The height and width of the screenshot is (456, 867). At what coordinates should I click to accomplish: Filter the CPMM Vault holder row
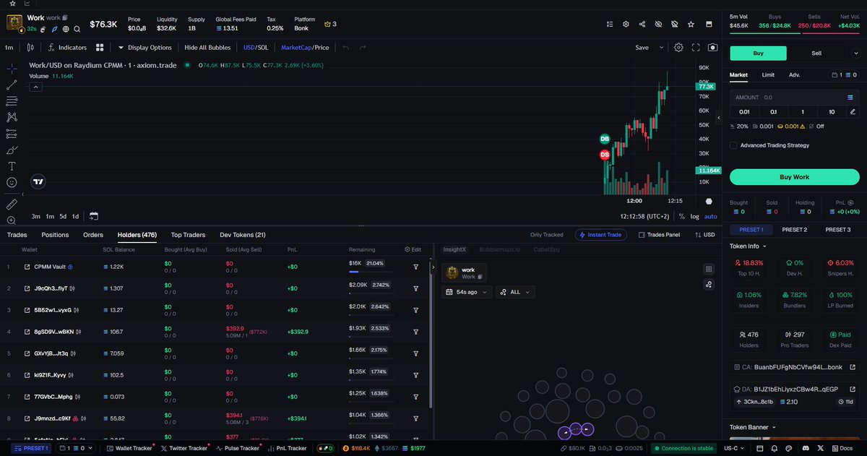pyautogui.click(x=416, y=267)
